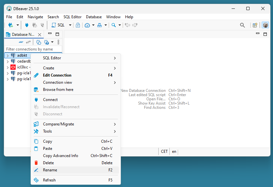
Task: Choose Delete in the context menu
Action: (76, 163)
